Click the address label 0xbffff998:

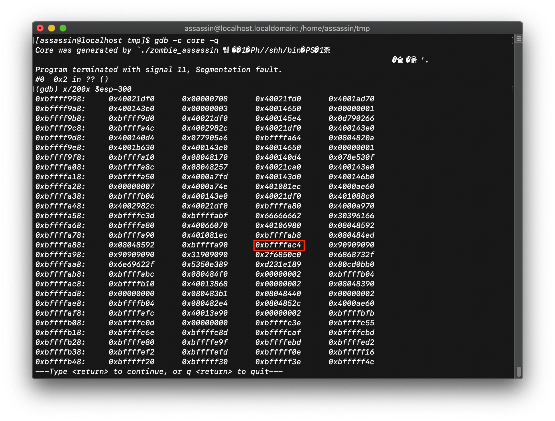60,99
